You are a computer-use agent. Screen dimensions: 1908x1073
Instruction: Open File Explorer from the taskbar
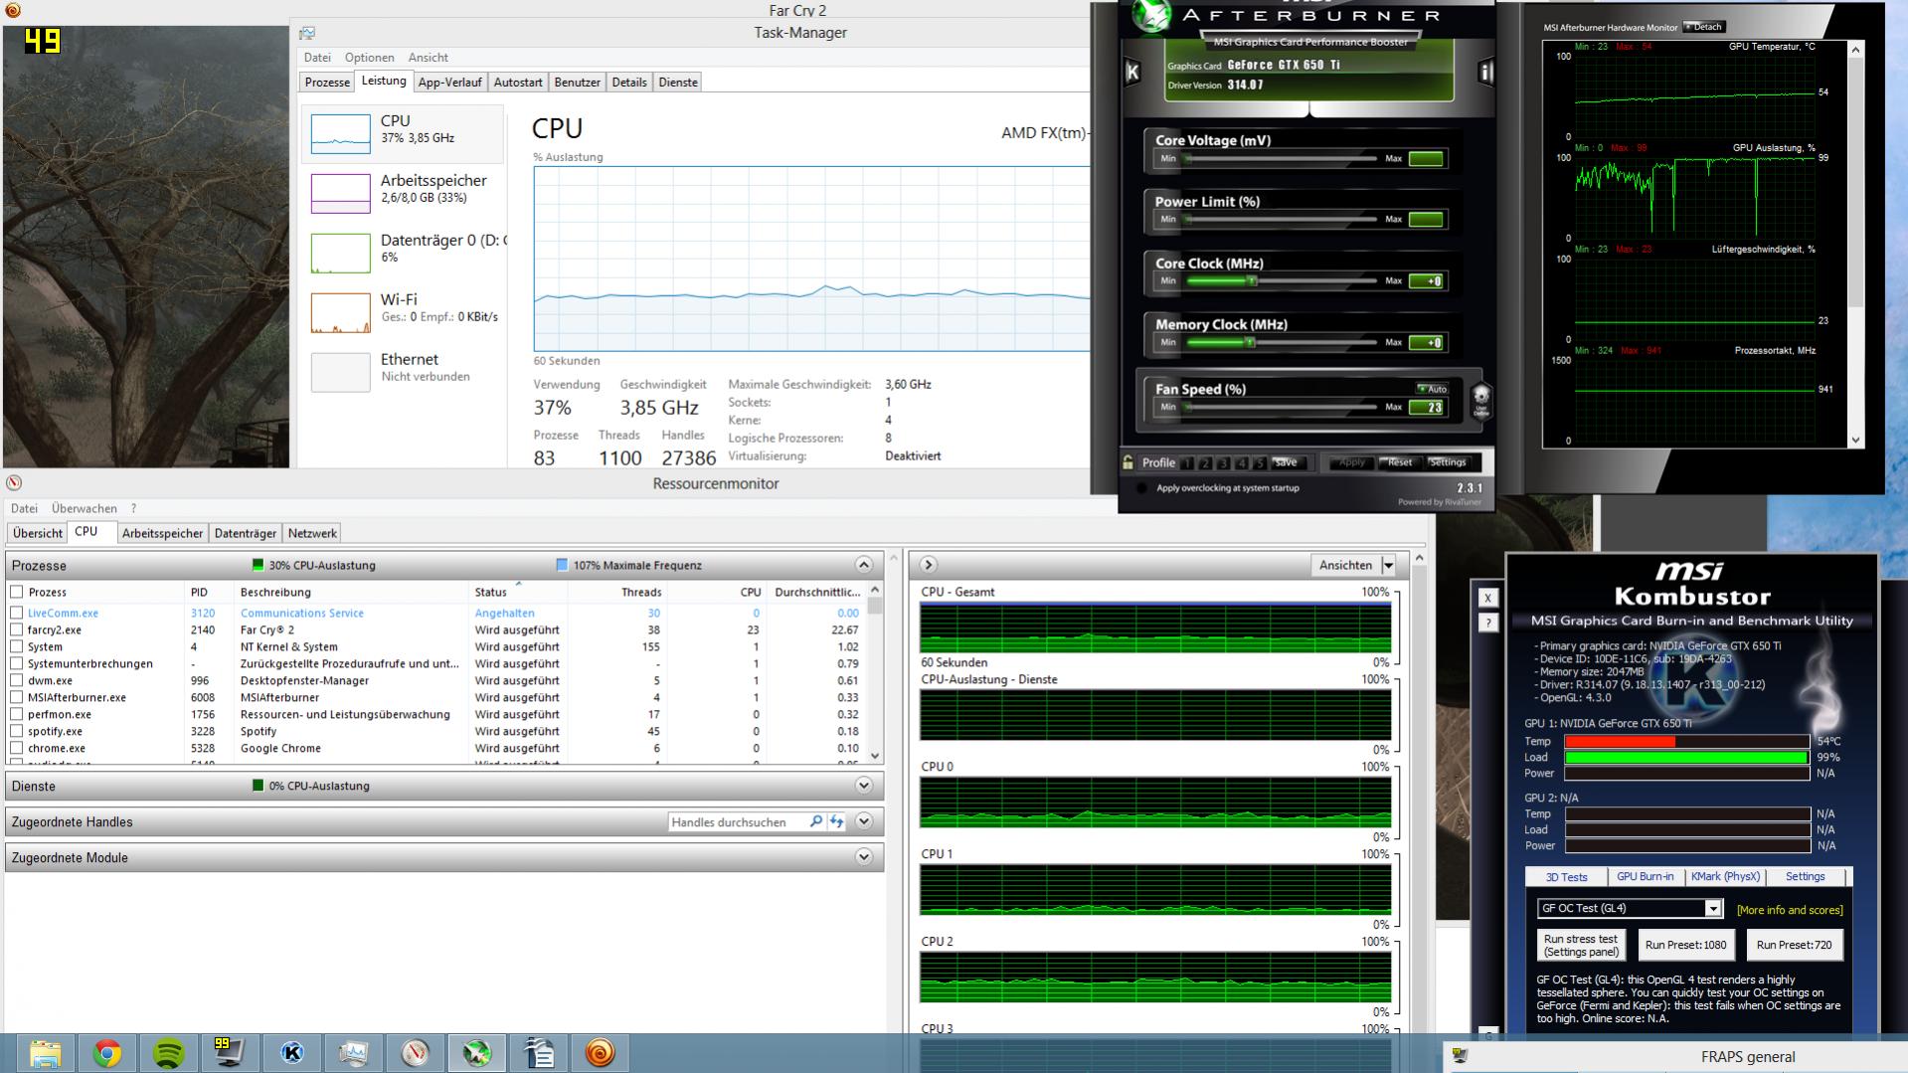click(46, 1053)
